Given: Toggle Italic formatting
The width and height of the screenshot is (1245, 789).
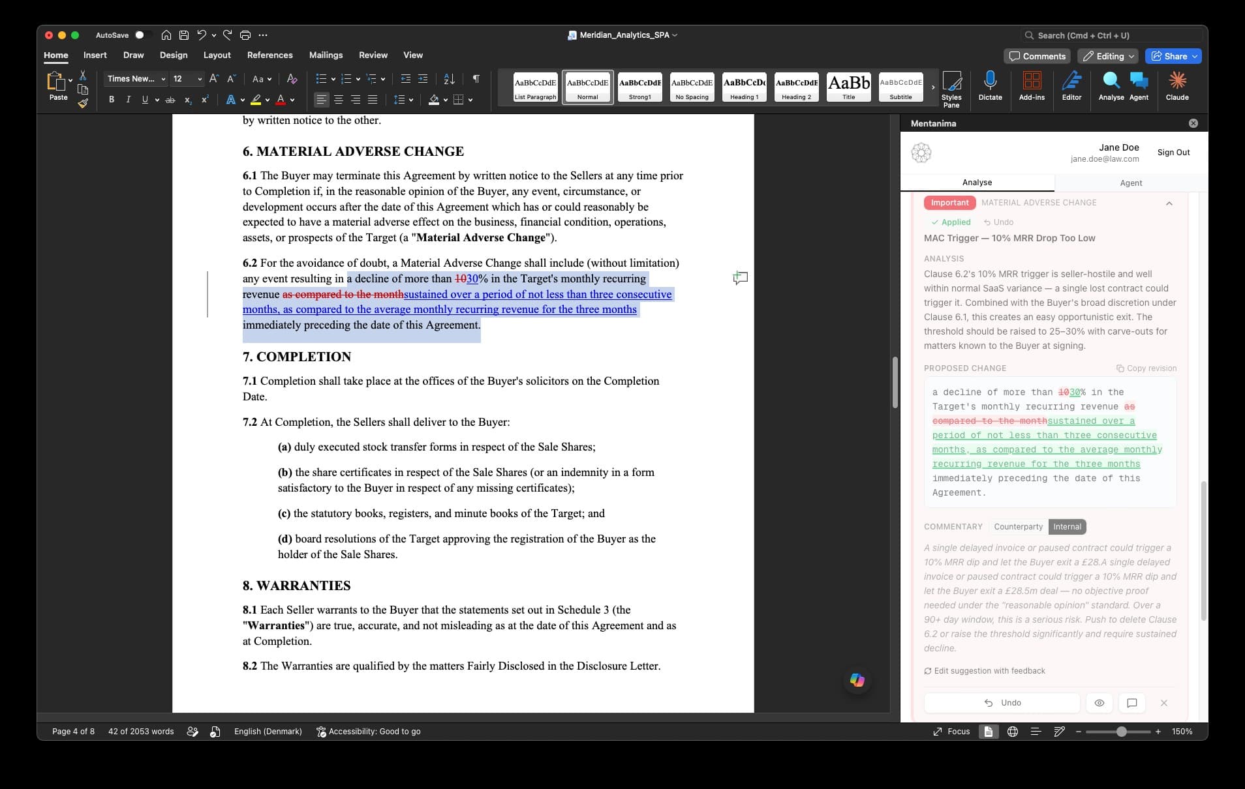Looking at the screenshot, I should coord(128,100).
